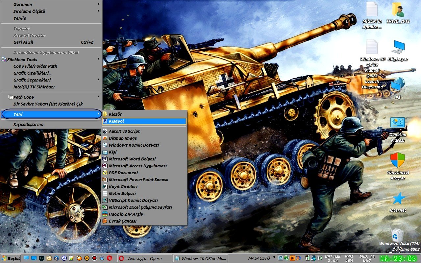Screen dimensions: 421x263
Task: Create new Microsoft Access Uygulaması
Action: point(144,166)
